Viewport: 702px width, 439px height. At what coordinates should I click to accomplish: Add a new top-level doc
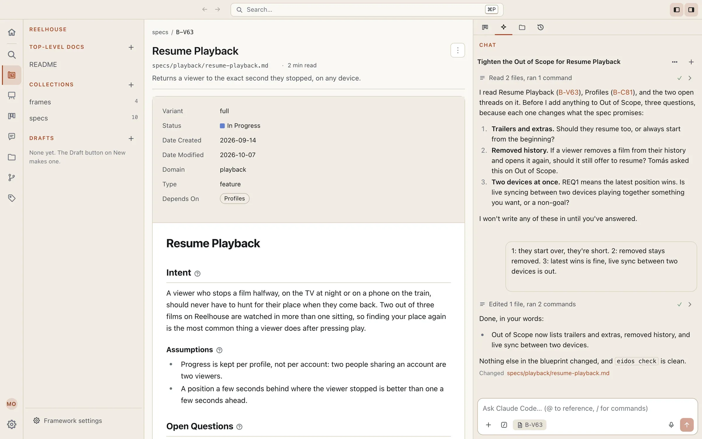pos(131,47)
